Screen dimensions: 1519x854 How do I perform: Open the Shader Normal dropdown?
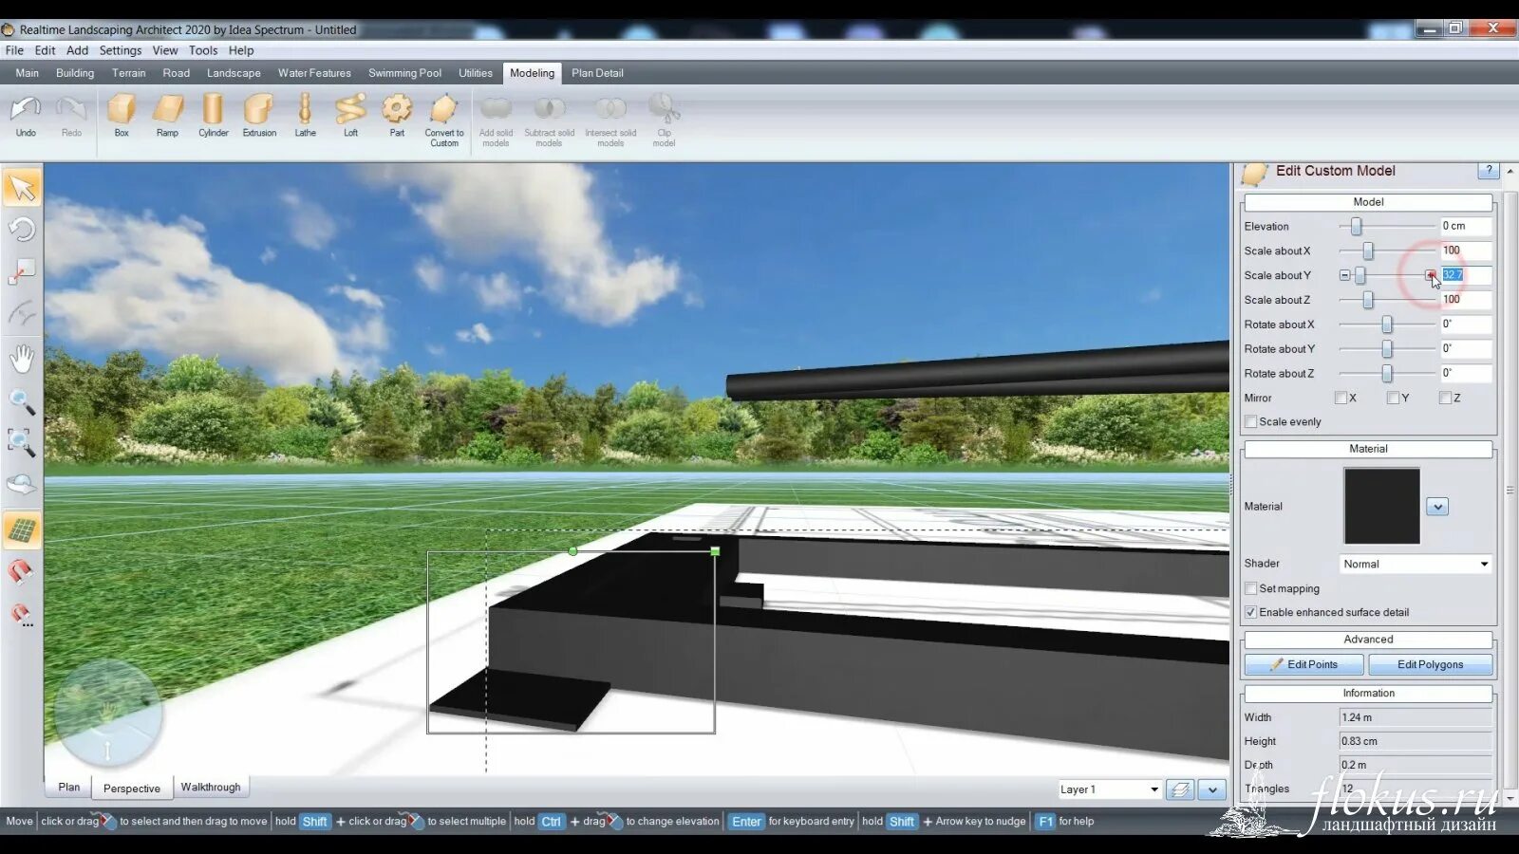pyautogui.click(x=1416, y=564)
